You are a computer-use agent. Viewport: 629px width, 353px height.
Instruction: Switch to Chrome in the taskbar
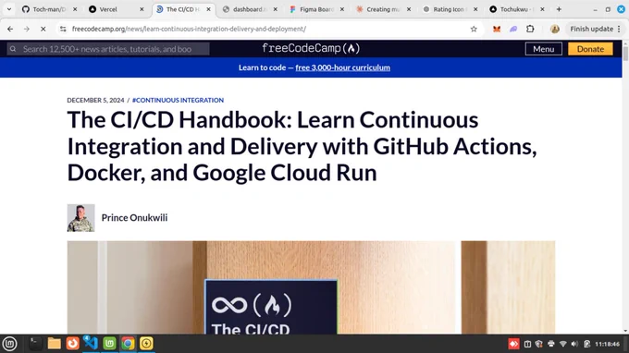point(128,344)
